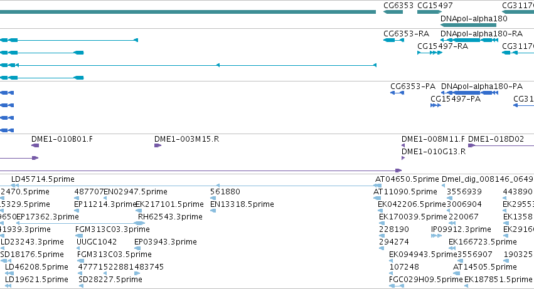The image size is (534, 289).
Task: Open EK187851.5prime EST feature
Action: 466,286
